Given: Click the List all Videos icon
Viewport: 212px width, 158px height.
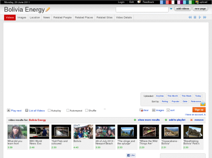Looking at the screenshot, I should (x=27, y=110).
